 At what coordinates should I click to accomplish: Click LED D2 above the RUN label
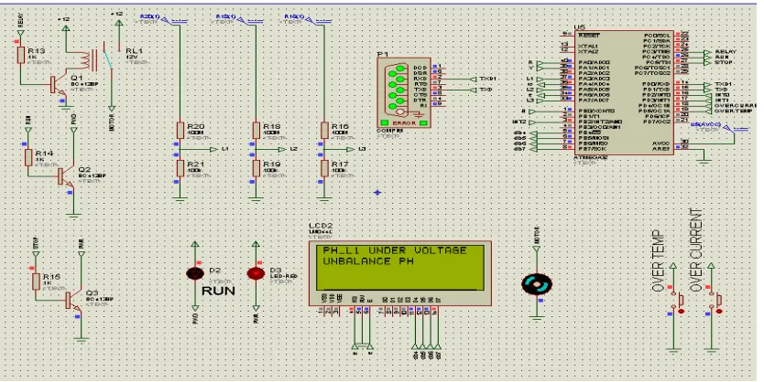tap(195, 273)
